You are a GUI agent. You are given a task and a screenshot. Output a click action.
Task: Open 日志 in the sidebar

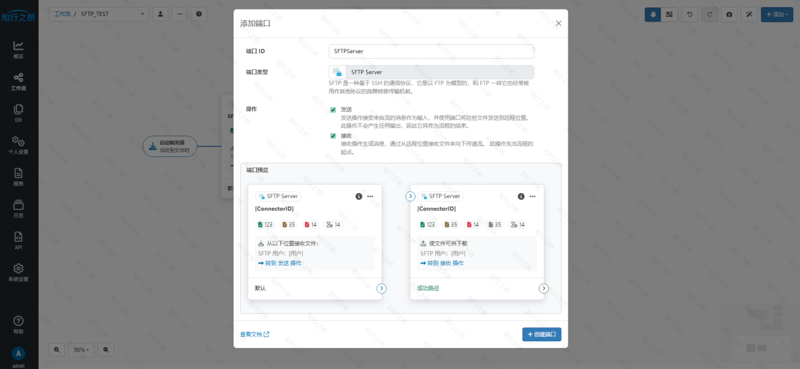(x=18, y=209)
